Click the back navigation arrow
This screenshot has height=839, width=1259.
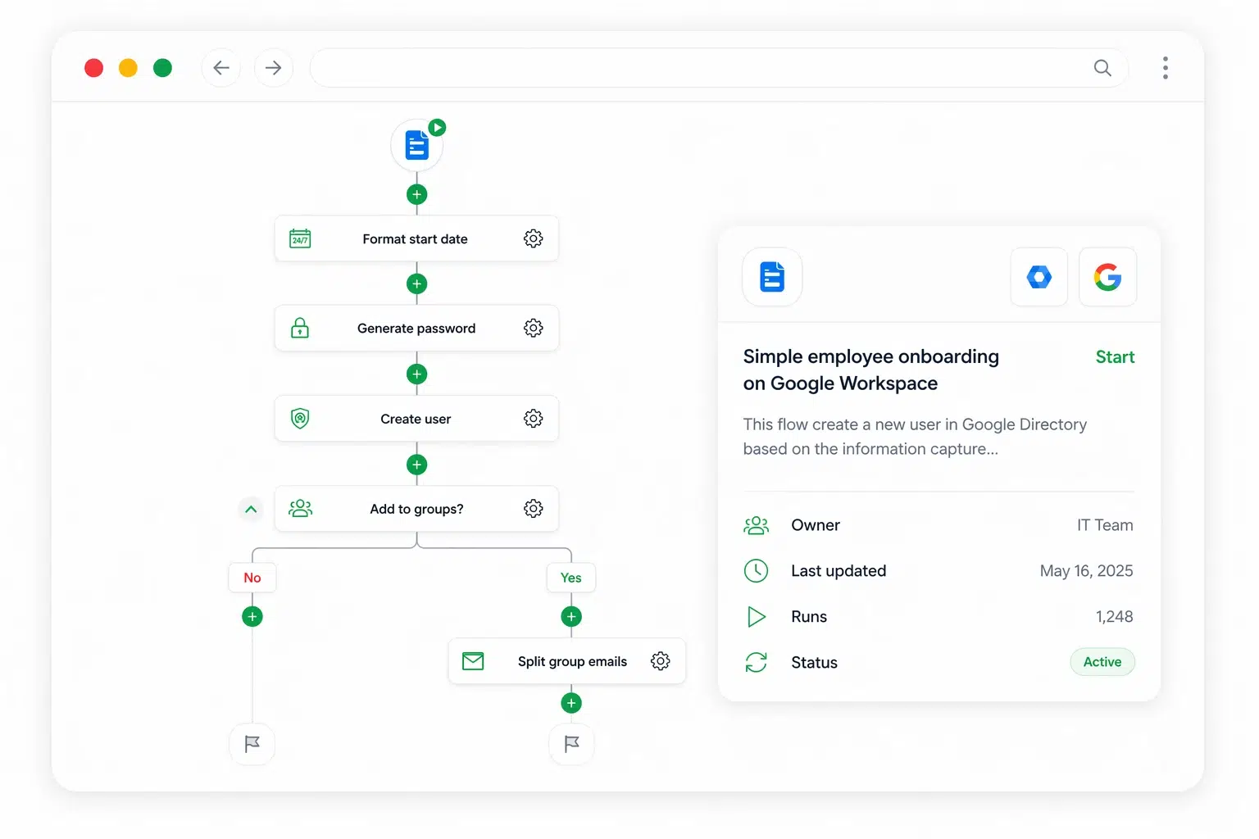(x=221, y=68)
